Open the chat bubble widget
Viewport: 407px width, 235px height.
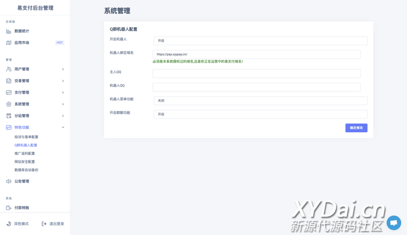[393, 223]
